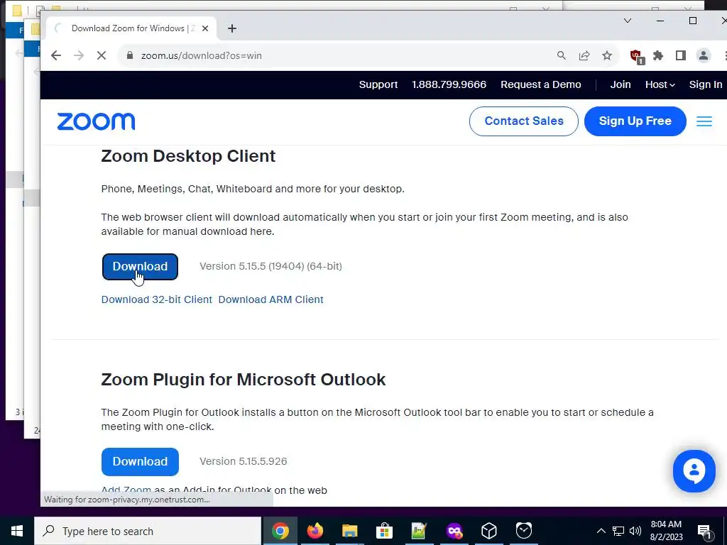Download the Zoom Desktop Client
The image size is (727, 545).
140,267
